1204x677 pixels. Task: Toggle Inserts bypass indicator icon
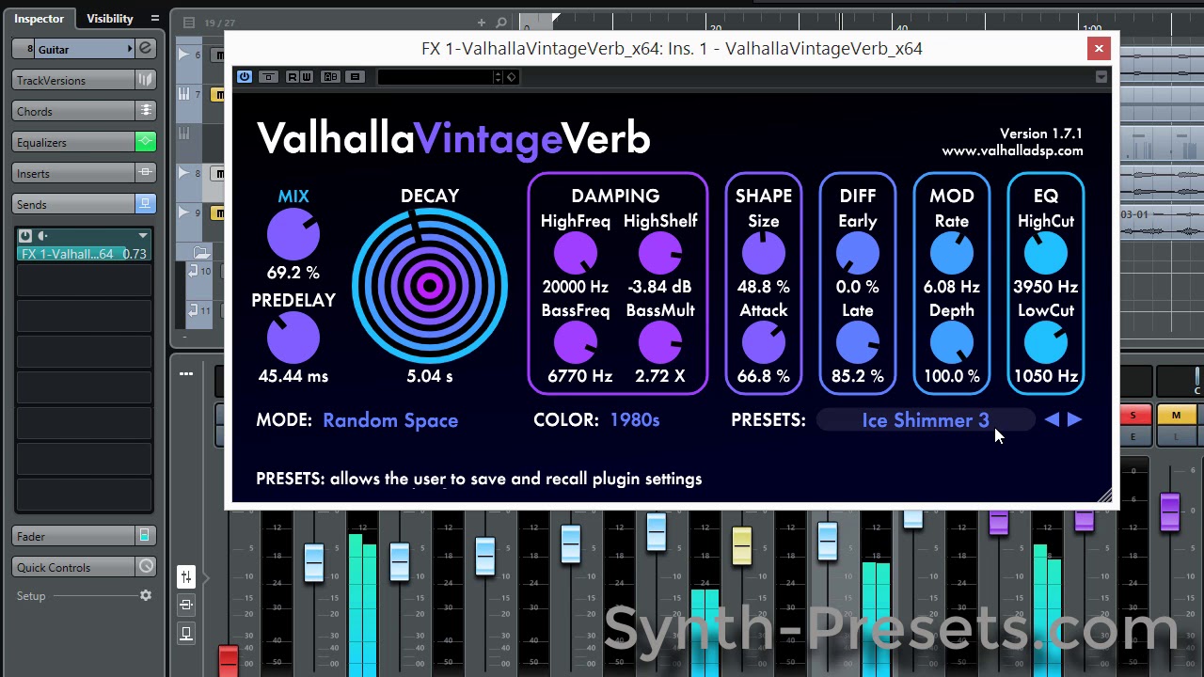[x=146, y=173]
